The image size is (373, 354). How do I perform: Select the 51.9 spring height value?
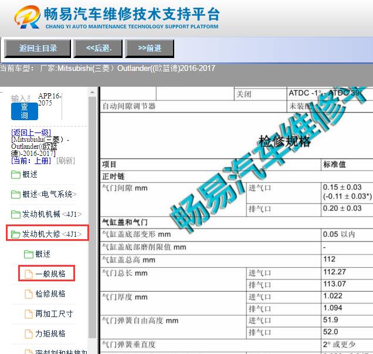click(330, 320)
